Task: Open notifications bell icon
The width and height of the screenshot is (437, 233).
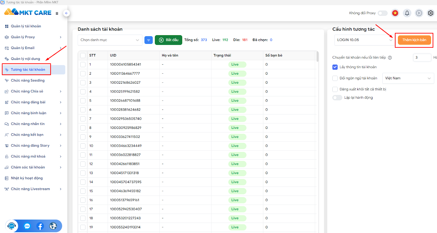Action: tap(407, 13)
